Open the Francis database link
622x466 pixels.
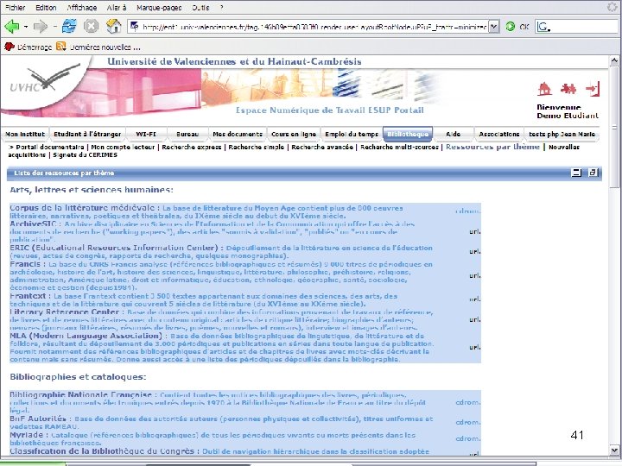(25, 264)
